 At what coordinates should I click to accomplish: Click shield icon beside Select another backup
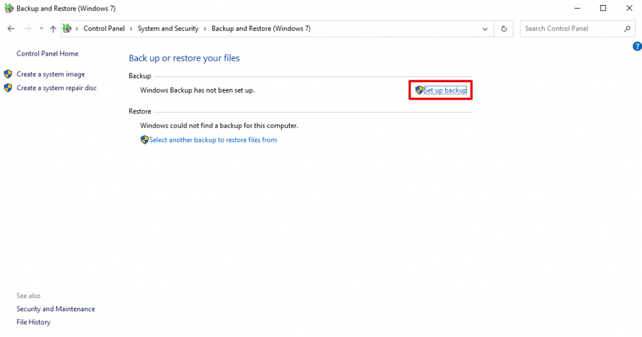(145, 140)
